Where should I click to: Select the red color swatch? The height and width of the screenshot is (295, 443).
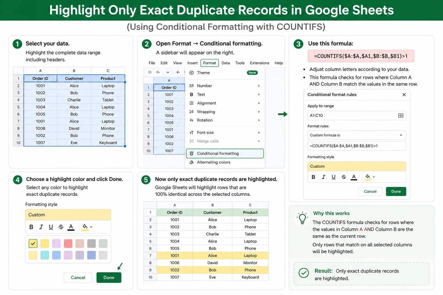coord(68,243)
